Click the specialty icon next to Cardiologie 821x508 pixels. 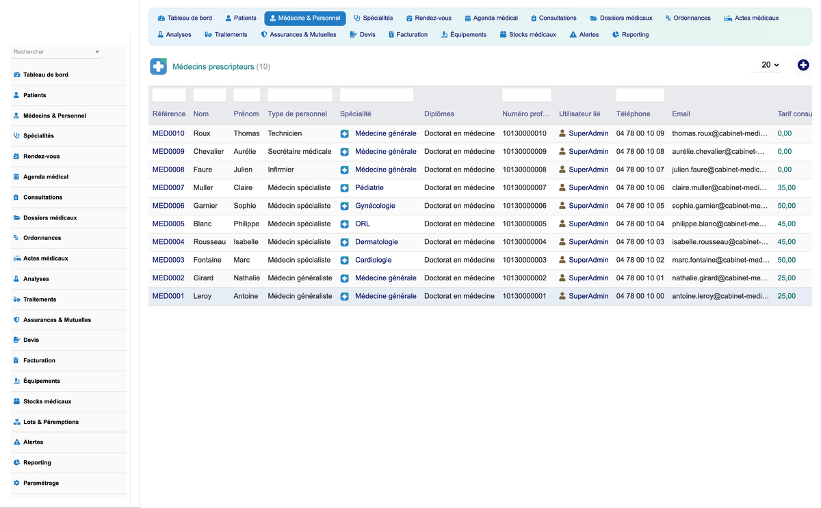[x=345, y=260]
